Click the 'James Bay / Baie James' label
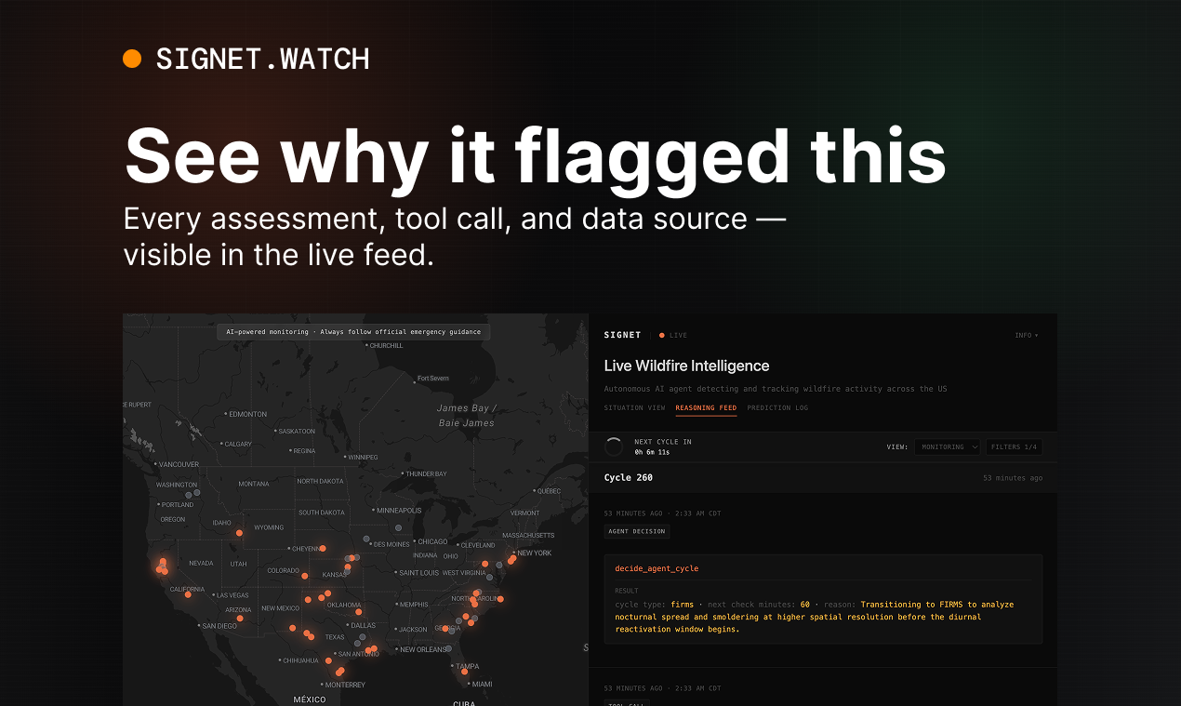Screen dimensions: 1181x706 click(x=467, y=415)
